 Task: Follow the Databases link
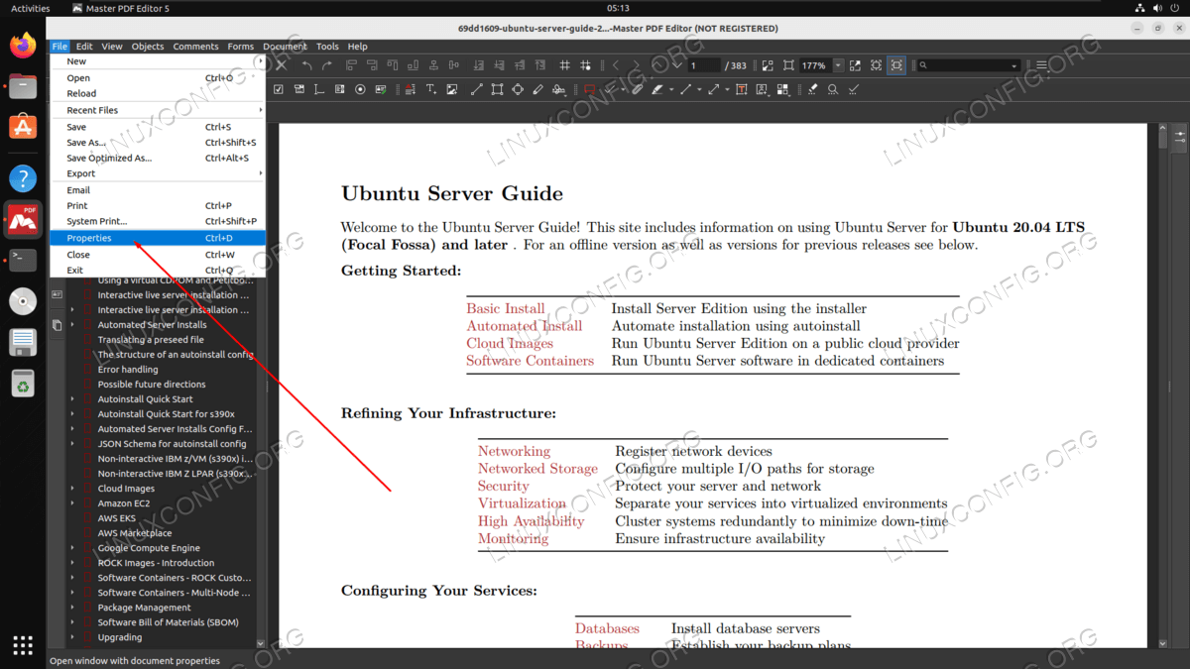(x=607, y=628)
